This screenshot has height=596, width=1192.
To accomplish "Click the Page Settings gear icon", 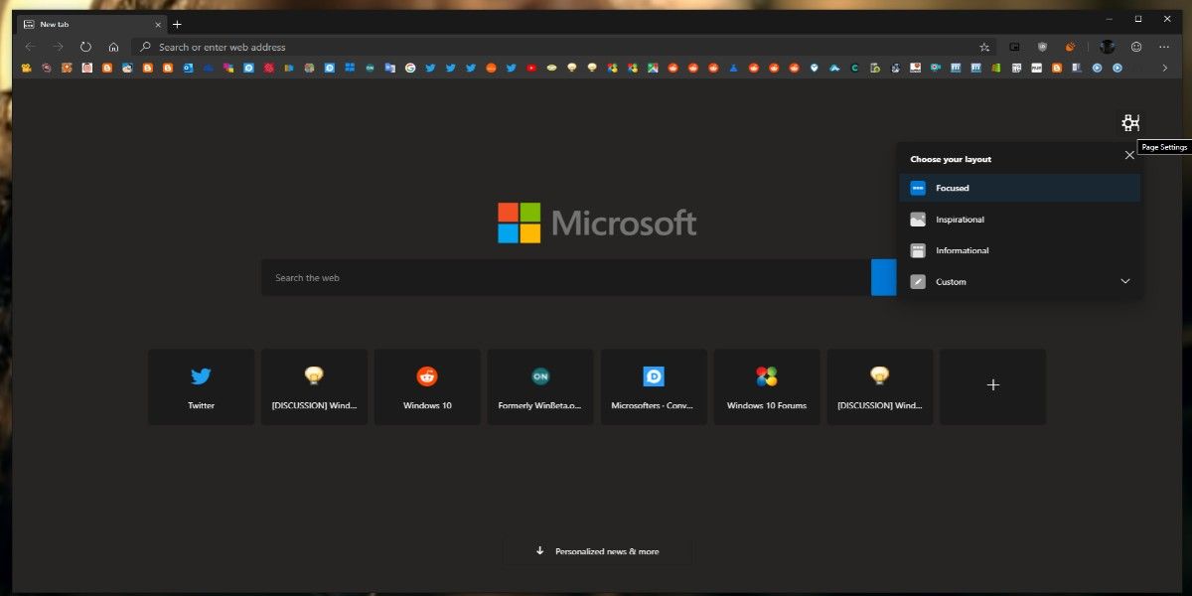I will pyautogui.click(x=1129, y=123).
